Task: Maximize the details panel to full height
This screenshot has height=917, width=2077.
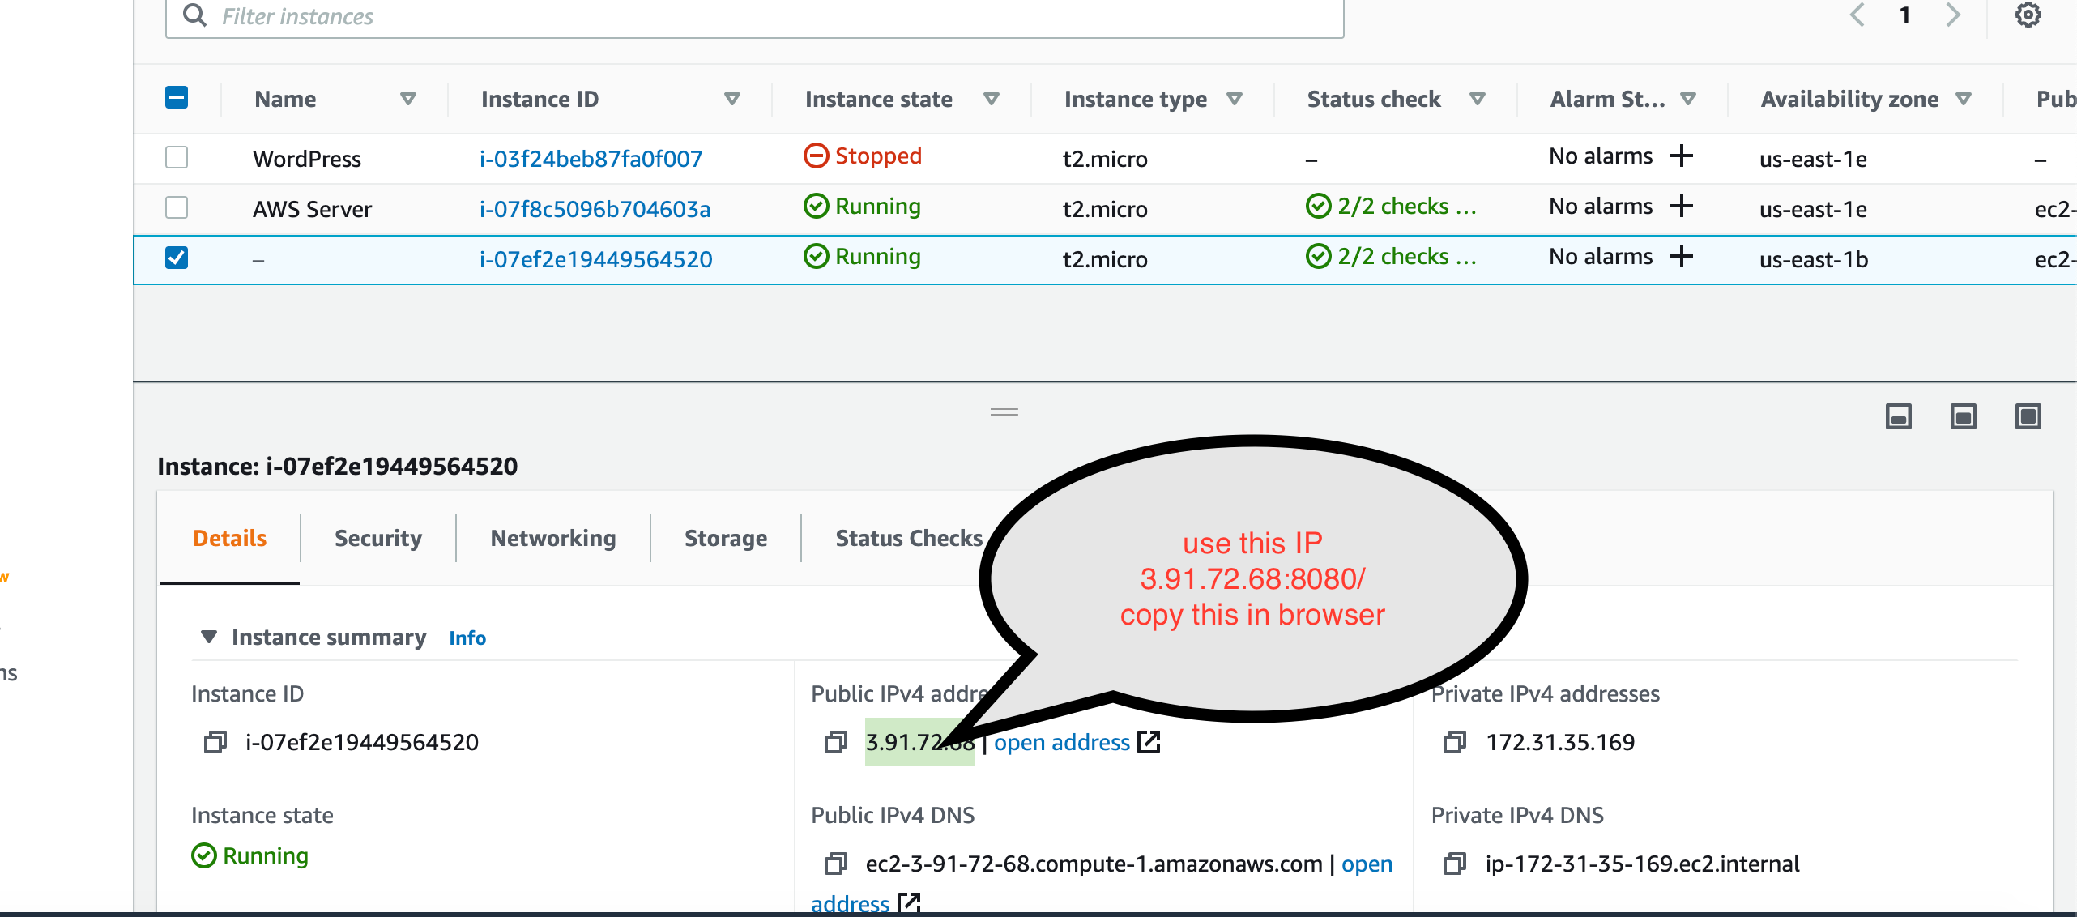Action: 2028,417
